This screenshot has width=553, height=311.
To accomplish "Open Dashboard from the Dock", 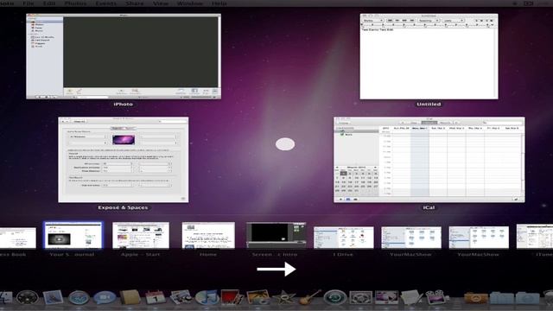I will click(27, 298).
